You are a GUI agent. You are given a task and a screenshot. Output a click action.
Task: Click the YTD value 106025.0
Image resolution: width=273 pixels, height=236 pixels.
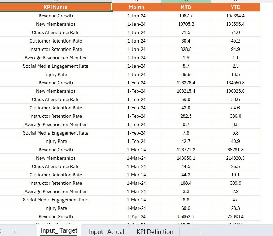[x=235, y=91]
